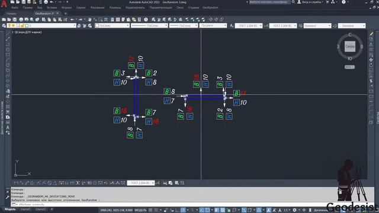Open the Файл menu
The width and height of the screenshot is (379, 213).
(15, 8)
